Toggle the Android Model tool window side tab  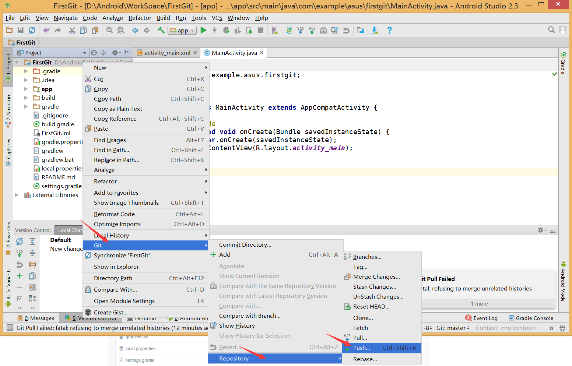tap(563, 282)
